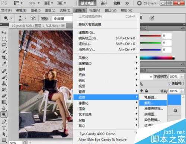Open the 窗口(W) menu
The width and height of the screenshot is (186, 144).
pos(110,10)
